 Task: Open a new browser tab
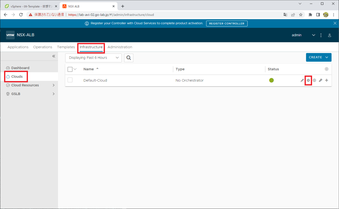click(x=123, y=6)
